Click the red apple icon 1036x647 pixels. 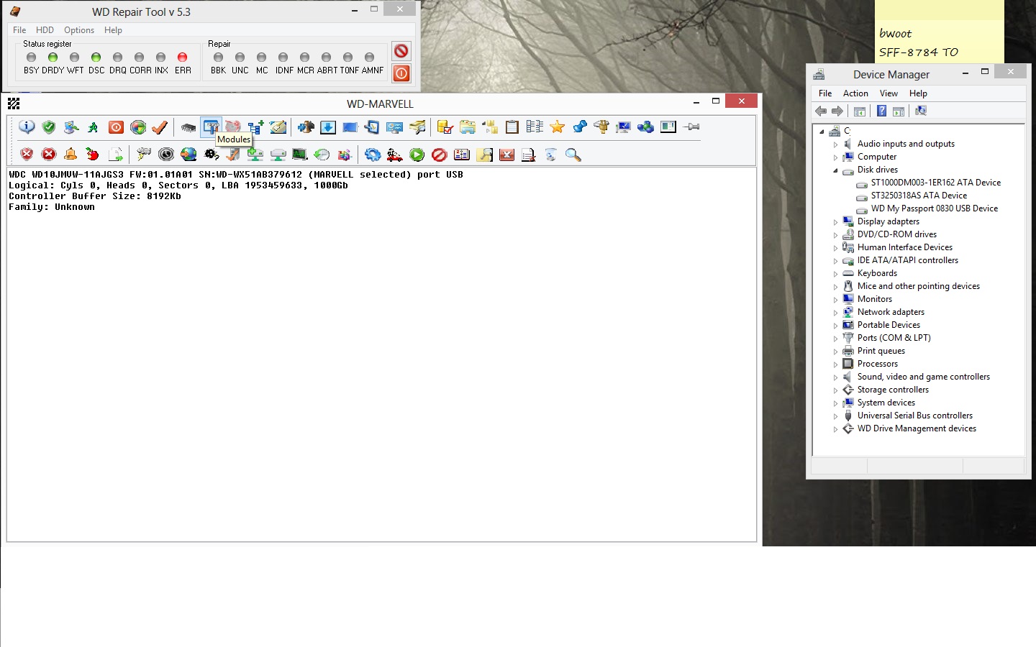point(92,155)
